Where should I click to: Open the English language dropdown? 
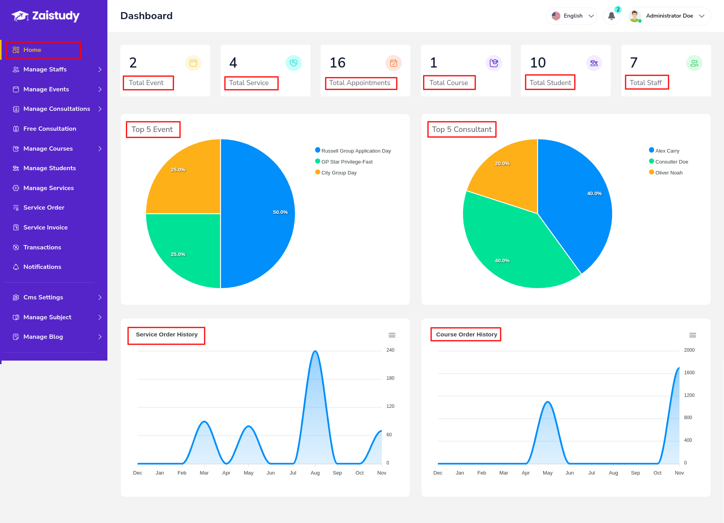pos(572,16)
